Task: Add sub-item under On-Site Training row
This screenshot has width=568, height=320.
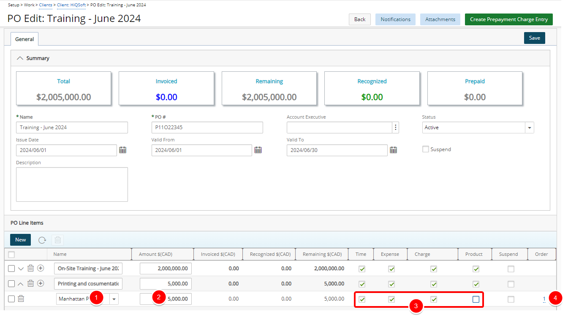Action: pos(41,268)
